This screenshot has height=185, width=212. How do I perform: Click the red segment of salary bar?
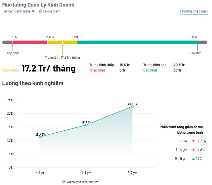click(30, 42)
